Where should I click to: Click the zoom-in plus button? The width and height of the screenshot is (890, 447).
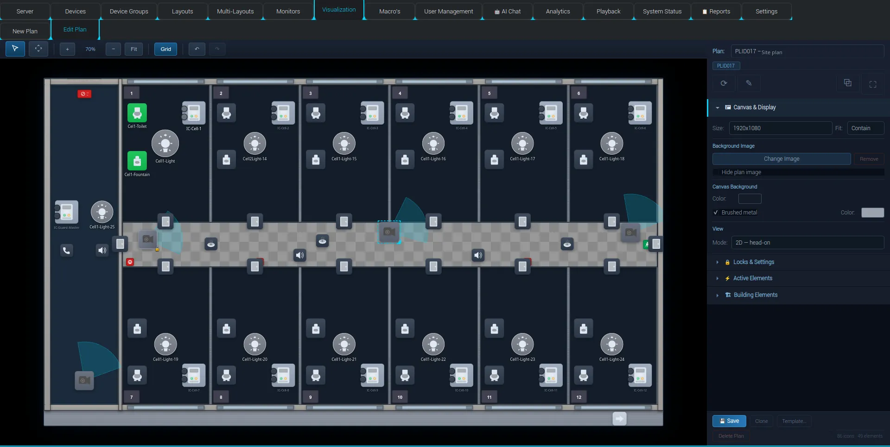click(x=67, y=49)
